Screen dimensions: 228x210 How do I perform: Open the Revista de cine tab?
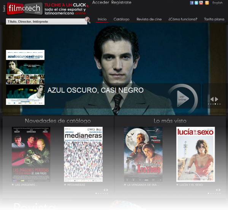149,19
